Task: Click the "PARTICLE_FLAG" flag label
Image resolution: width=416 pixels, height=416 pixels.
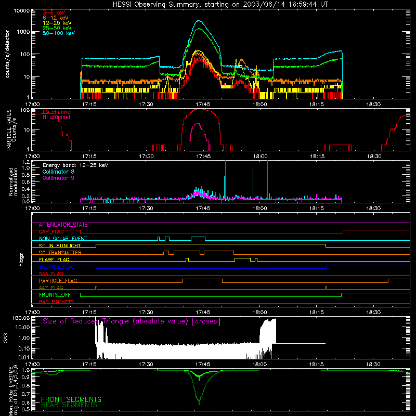Action: (x=58, y=281)
